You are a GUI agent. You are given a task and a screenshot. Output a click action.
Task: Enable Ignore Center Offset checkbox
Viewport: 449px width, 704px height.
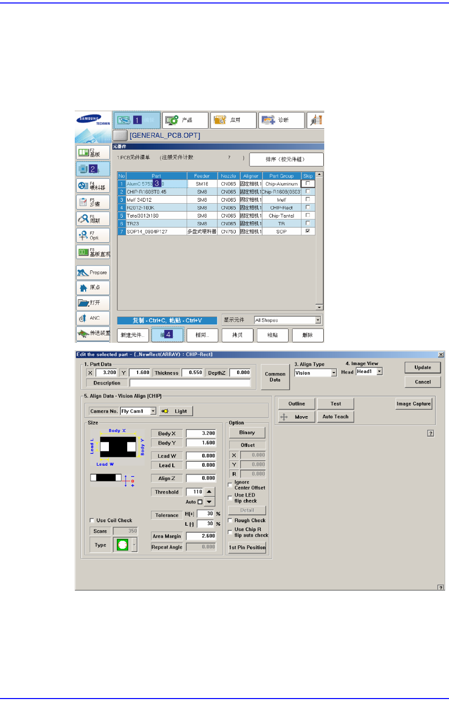230,485
